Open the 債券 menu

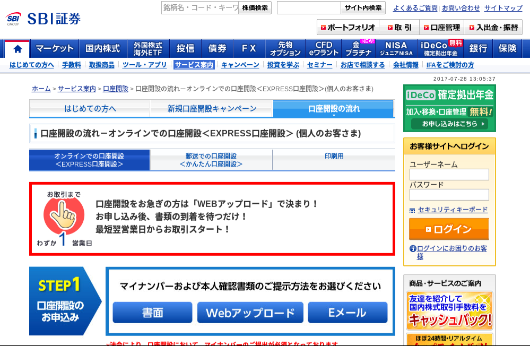click(218, 49)
